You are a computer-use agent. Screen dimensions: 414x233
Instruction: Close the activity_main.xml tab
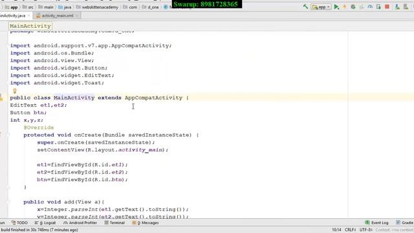pos(77,16)
